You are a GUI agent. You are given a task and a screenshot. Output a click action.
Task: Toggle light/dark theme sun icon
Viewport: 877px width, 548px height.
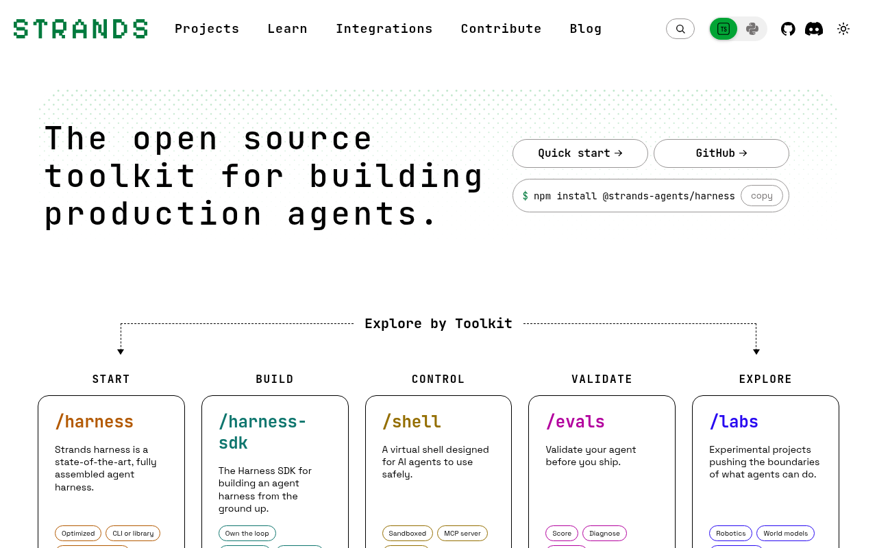[843, 29]
